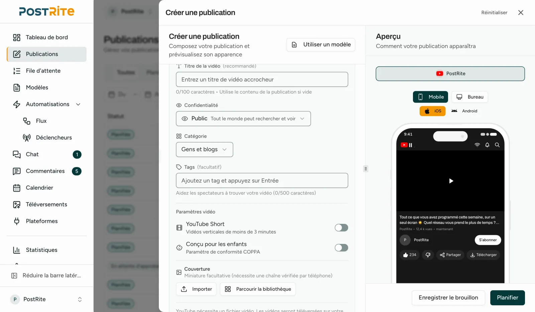Open Plateformes section
The width and height of the screenshot is (535, 312).
click(x=46, y=221)
